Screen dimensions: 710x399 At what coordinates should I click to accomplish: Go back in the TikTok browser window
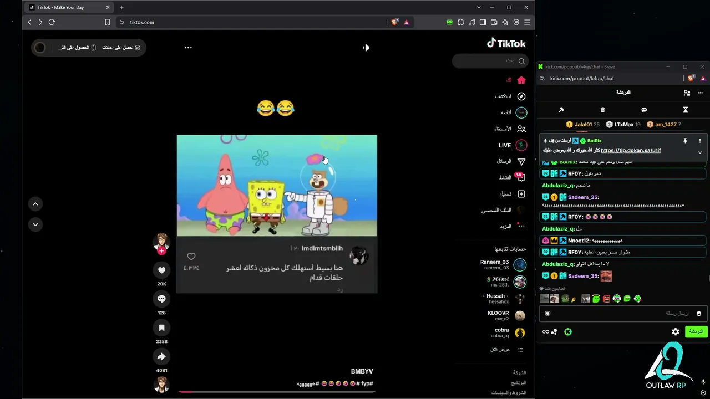point(30,22)
